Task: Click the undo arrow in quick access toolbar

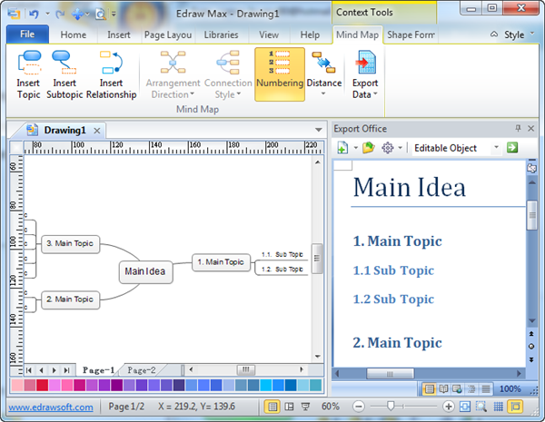Action: [x=34, y=13]
